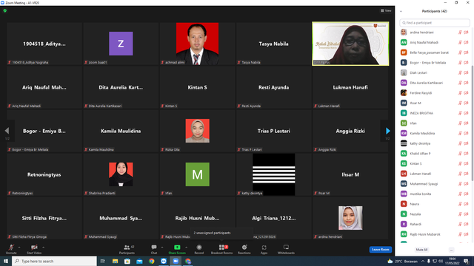Expand chat options arrow beside Chat
474x266 pixels.
coord(162,248)
